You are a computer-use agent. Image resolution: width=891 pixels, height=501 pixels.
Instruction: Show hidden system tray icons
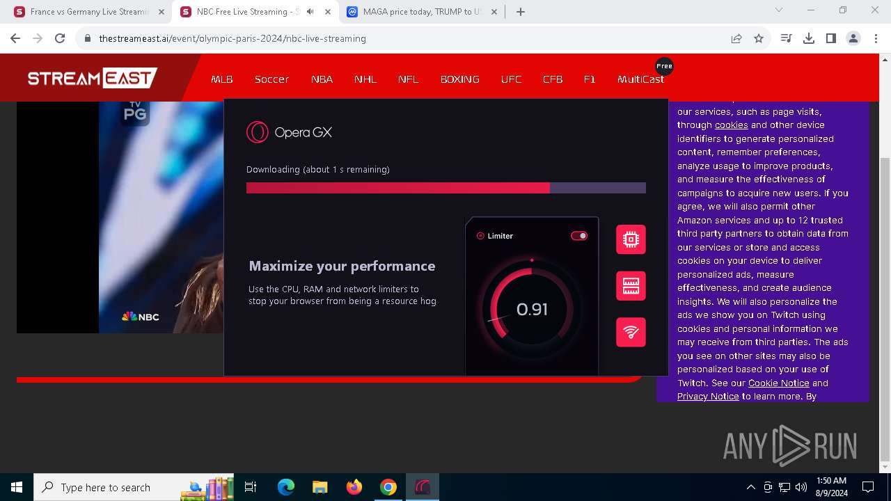pos(750,487)
